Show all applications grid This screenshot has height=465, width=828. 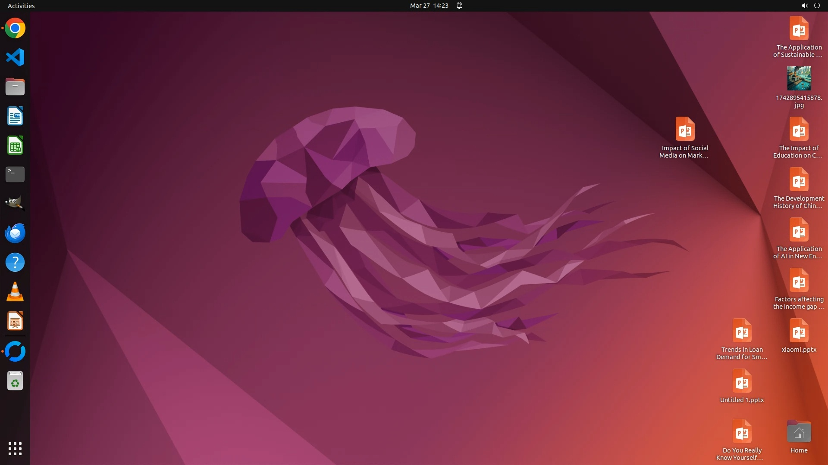point(15,449)
